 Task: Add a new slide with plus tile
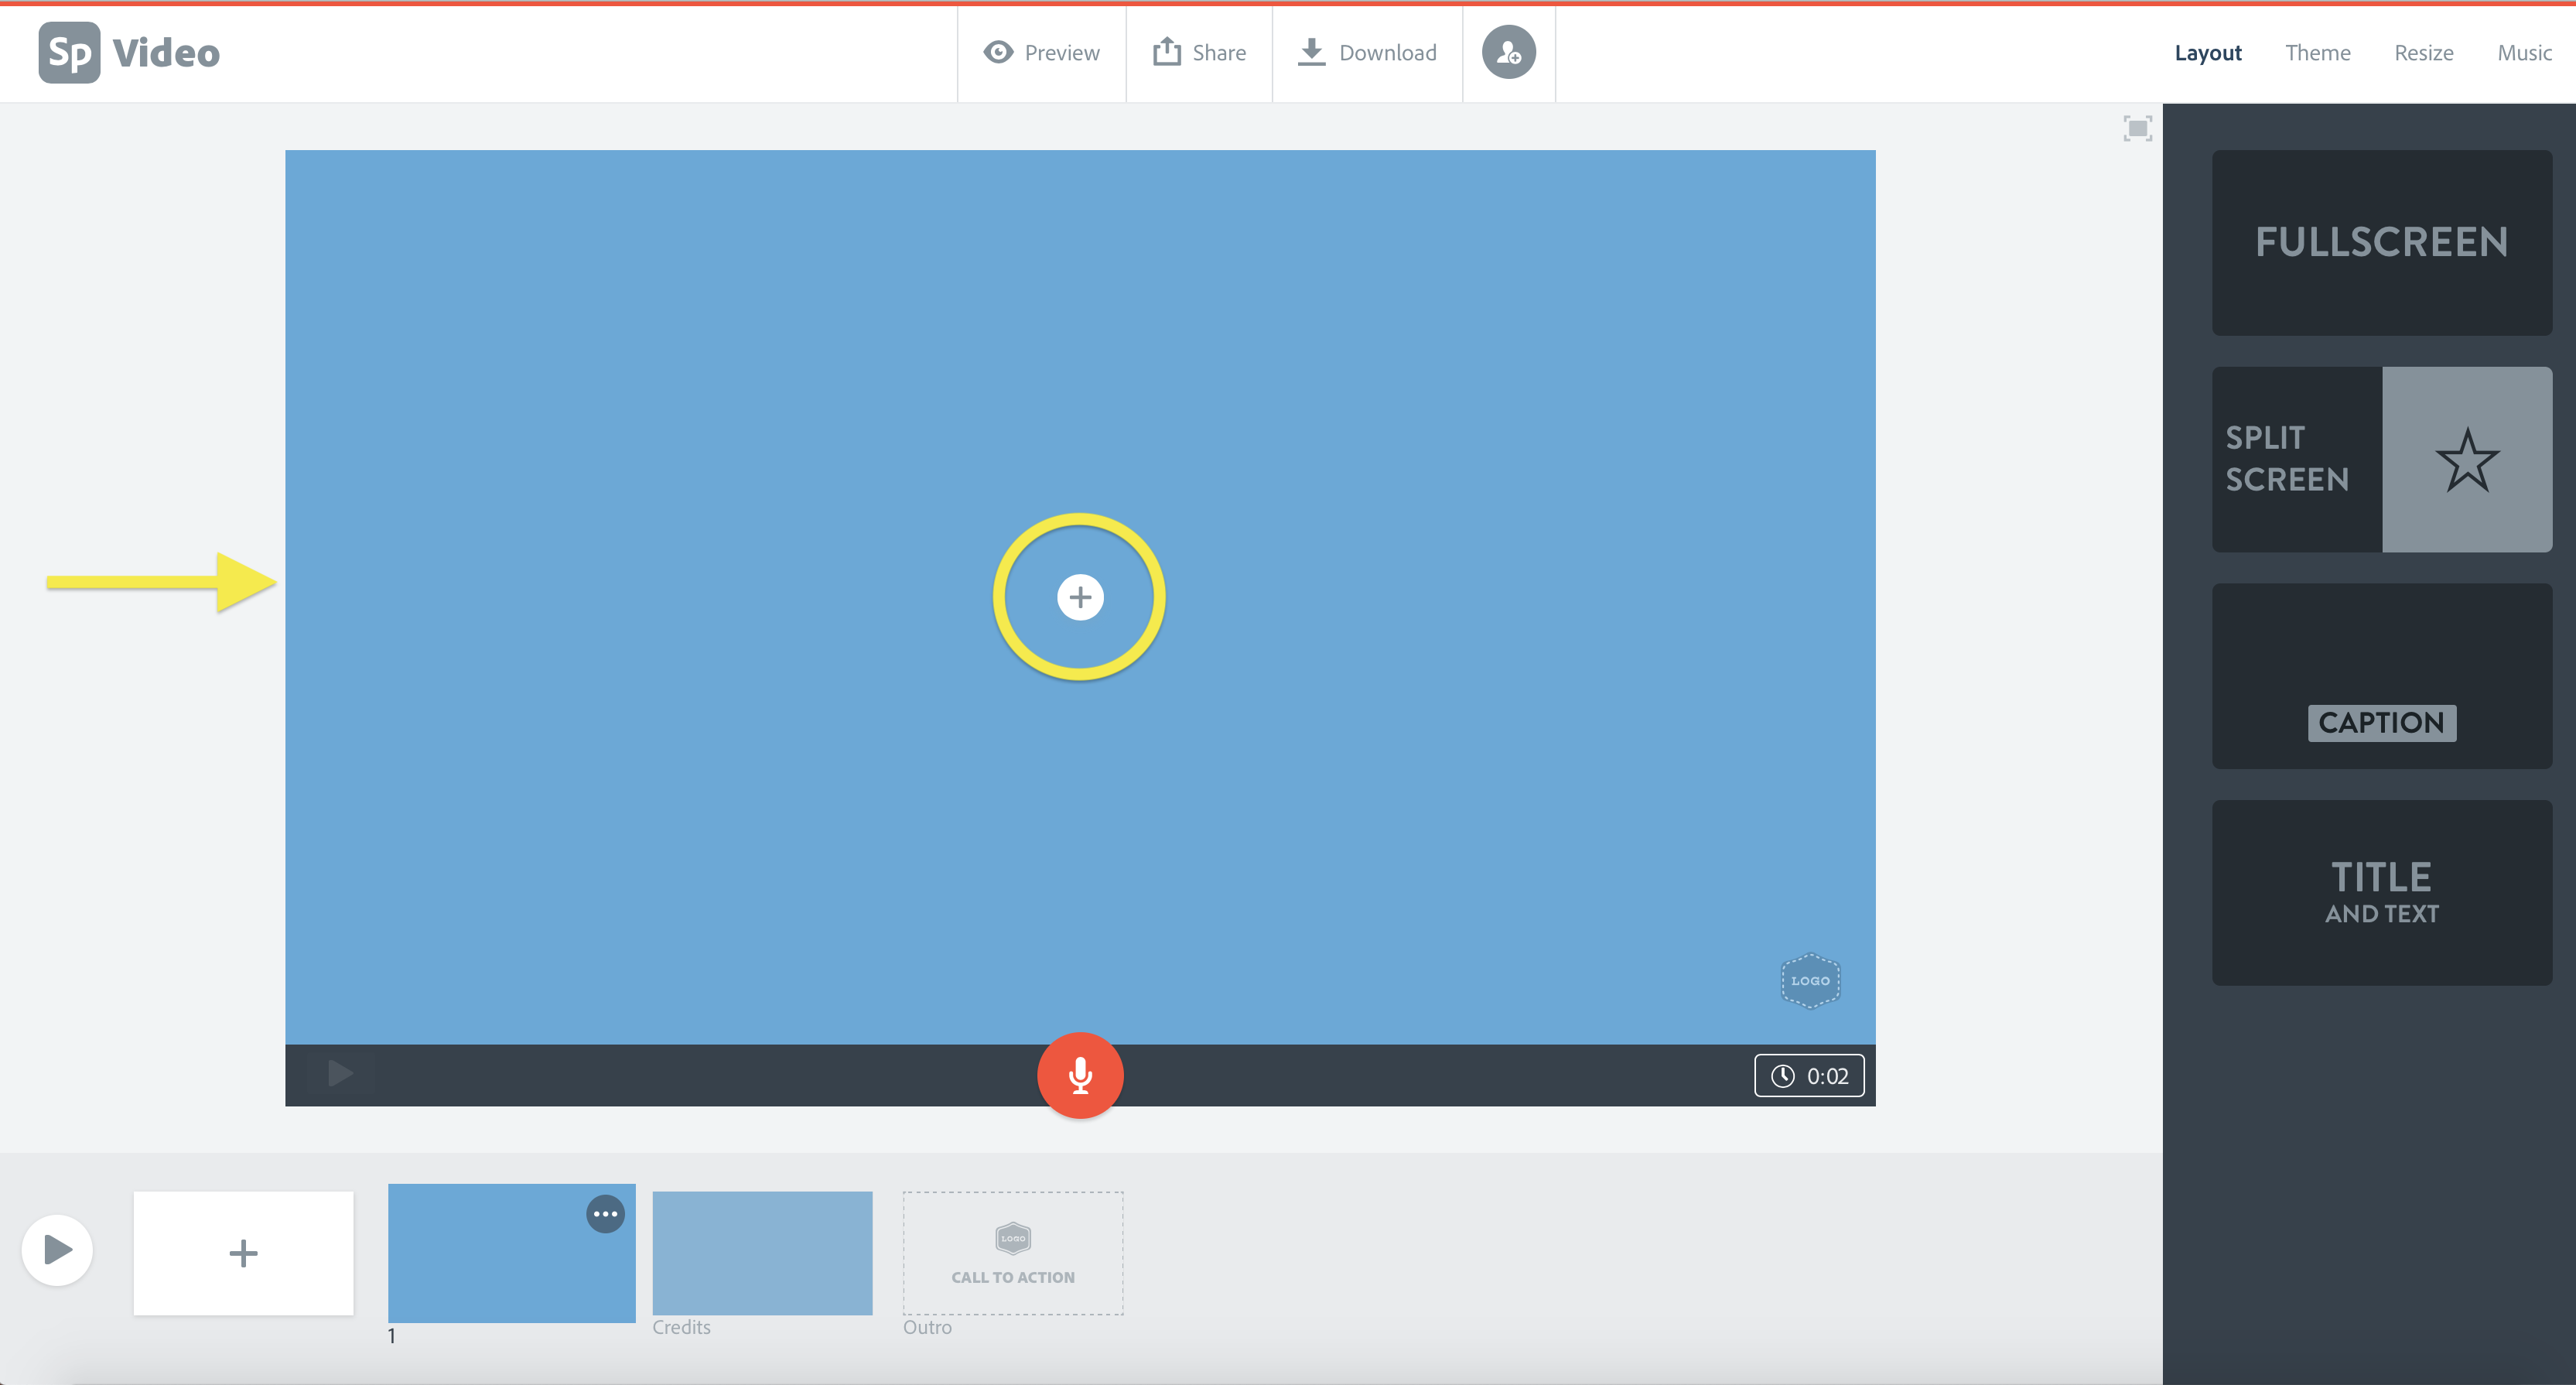click(x=243, y=1253)
